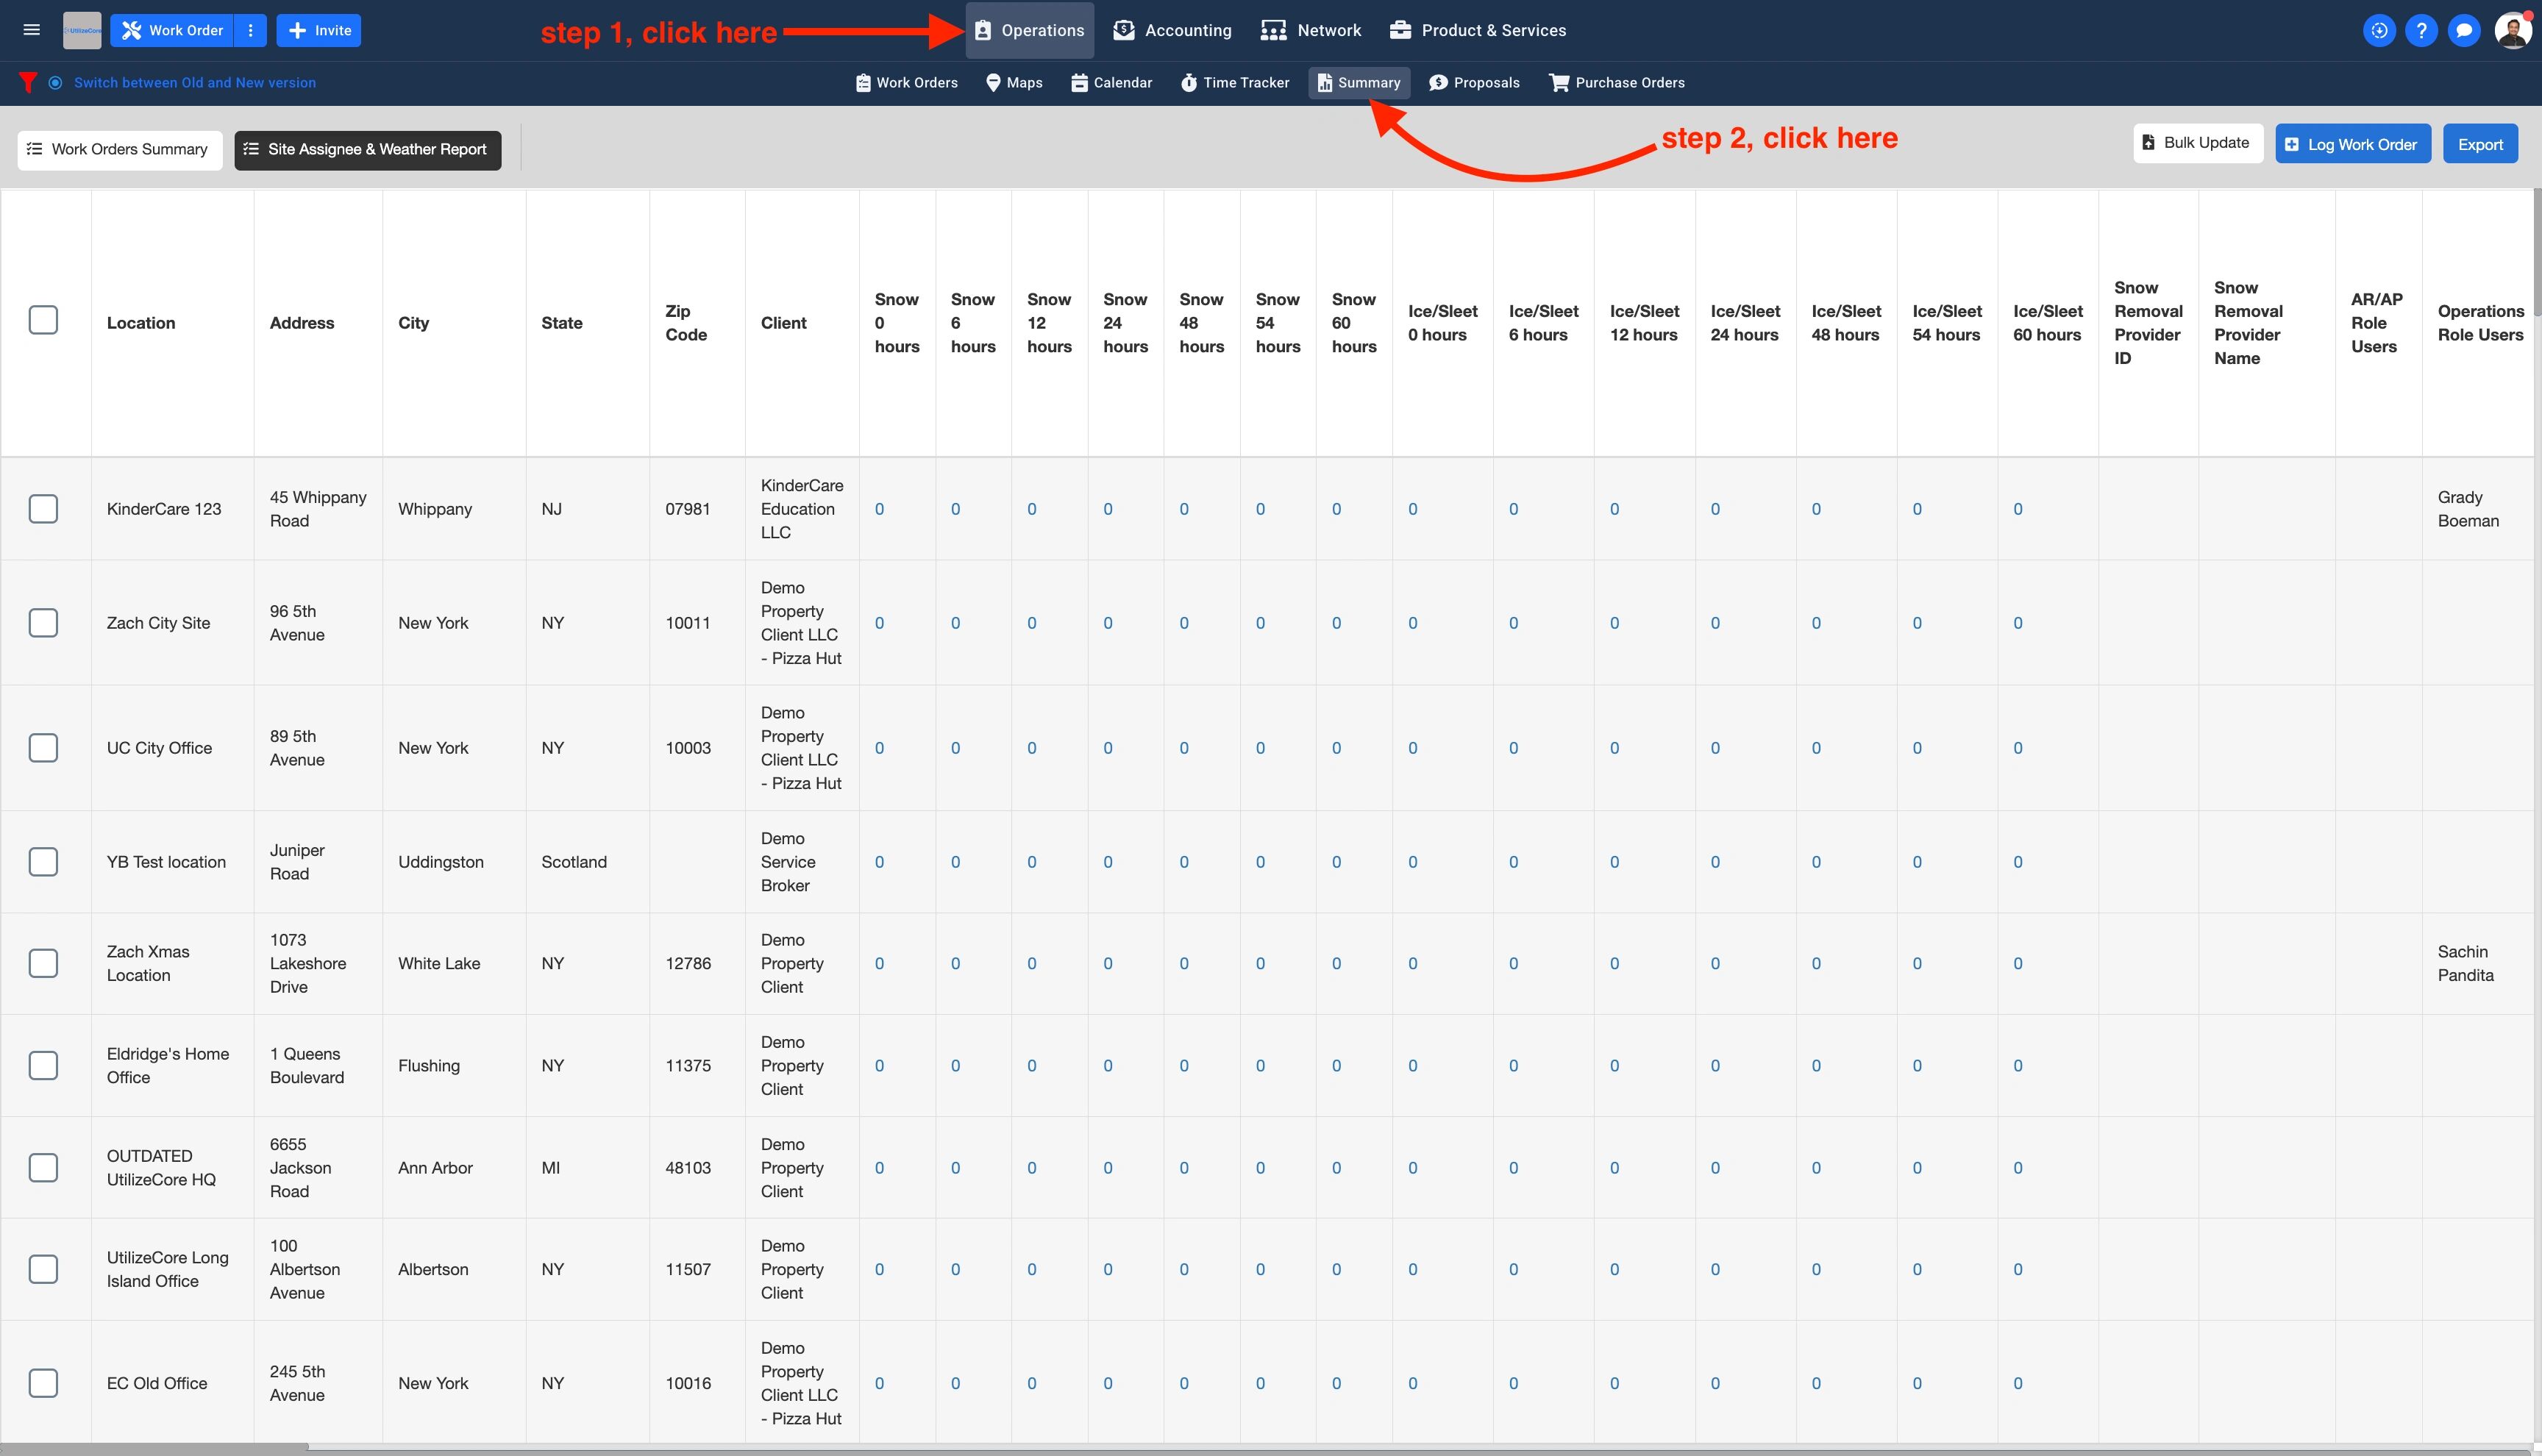Open the hamburger menu icon
This screenshot has height=1456, width=2542.
(32, 30)
